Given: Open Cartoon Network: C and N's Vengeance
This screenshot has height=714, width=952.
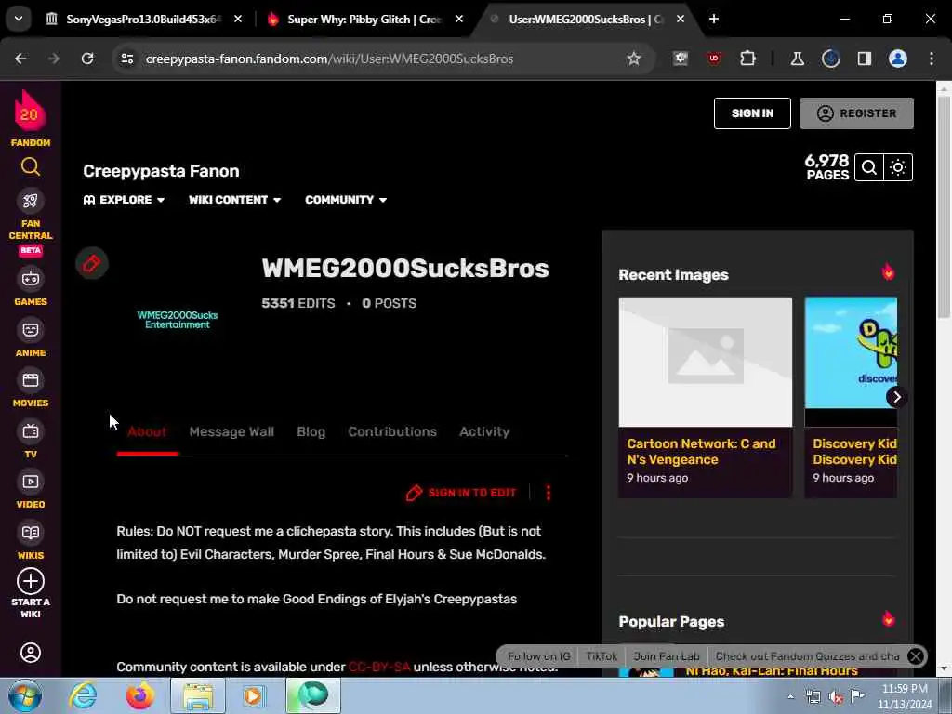Looking at the screenshot, I should coord(701,451).
